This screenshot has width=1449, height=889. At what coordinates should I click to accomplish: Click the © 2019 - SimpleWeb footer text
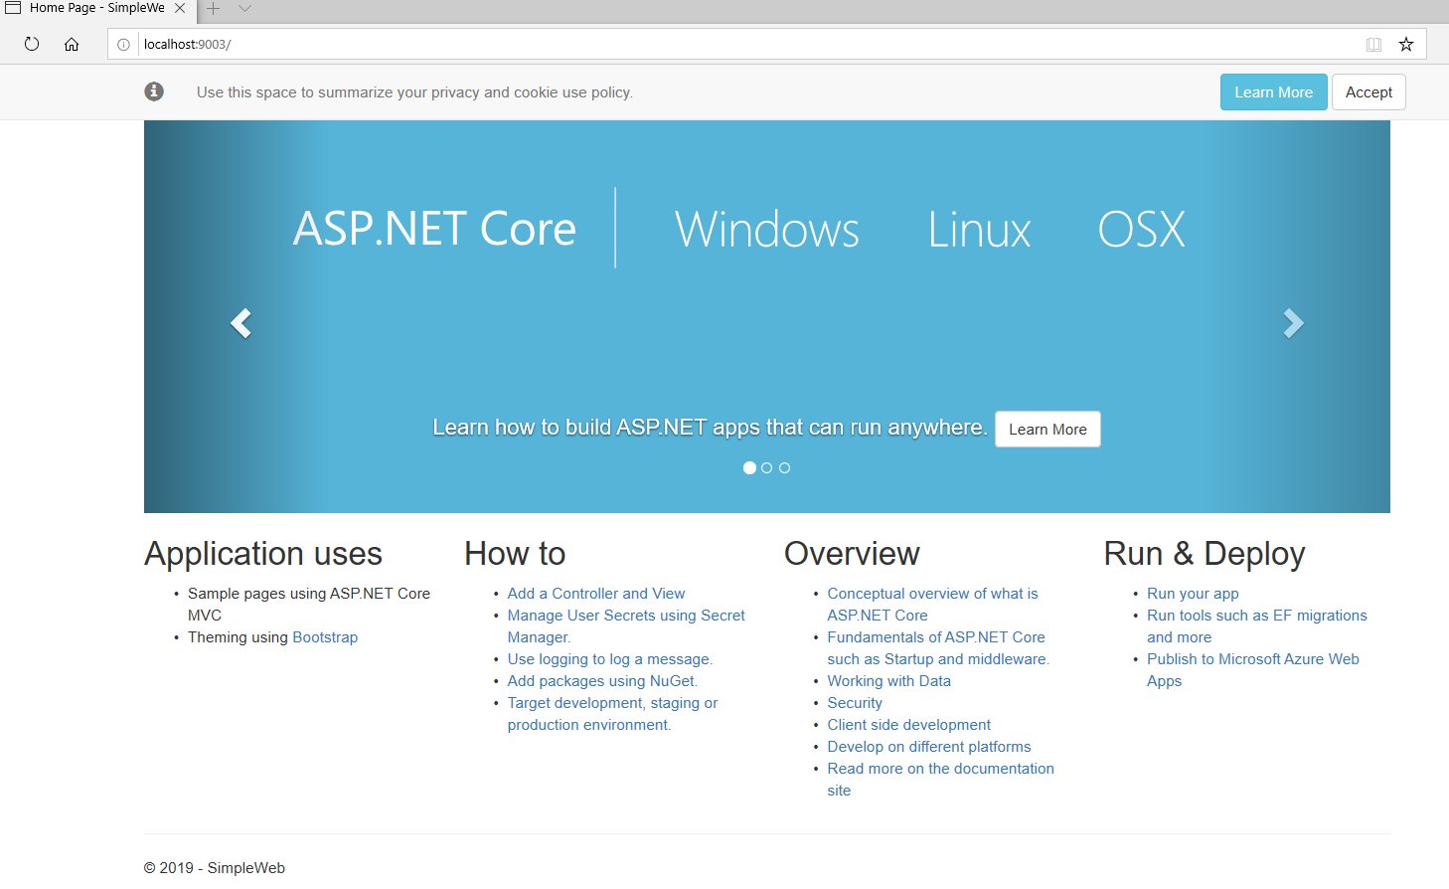(x=215, y=868)
